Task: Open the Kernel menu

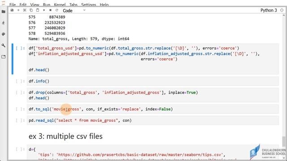Action: pos(60,4)
